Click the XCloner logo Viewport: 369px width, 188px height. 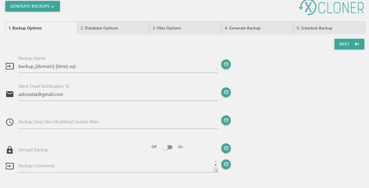(331, 8)
